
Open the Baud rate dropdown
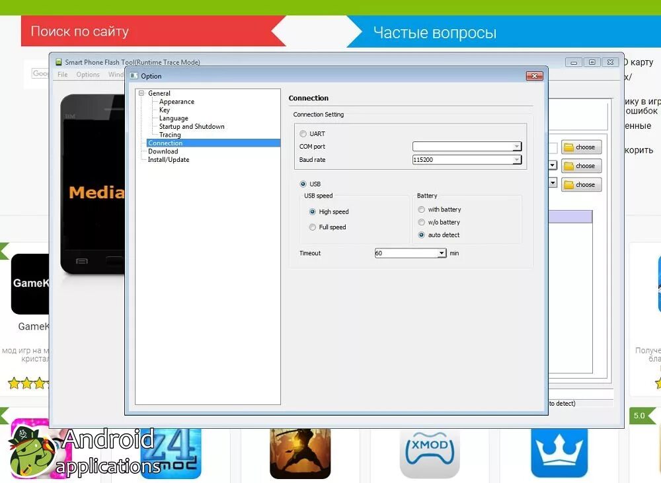click(x=516, y=160)
